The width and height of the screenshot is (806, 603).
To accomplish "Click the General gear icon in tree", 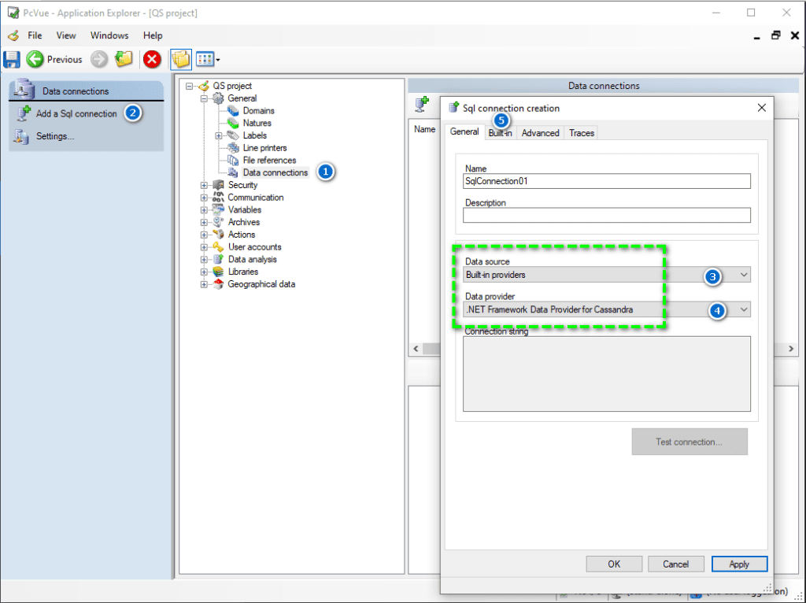I will (x=219, y=98).
